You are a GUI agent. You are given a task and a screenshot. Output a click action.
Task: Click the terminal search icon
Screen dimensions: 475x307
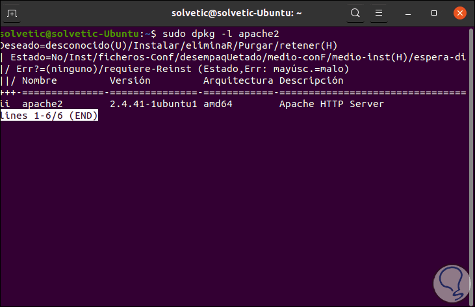(355, 12)
